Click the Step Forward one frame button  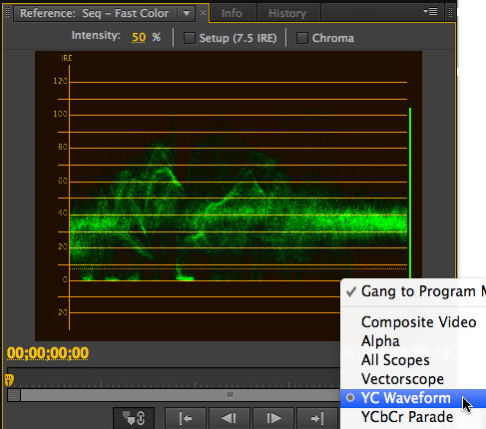pyautogui.click(x=273, y=418)
